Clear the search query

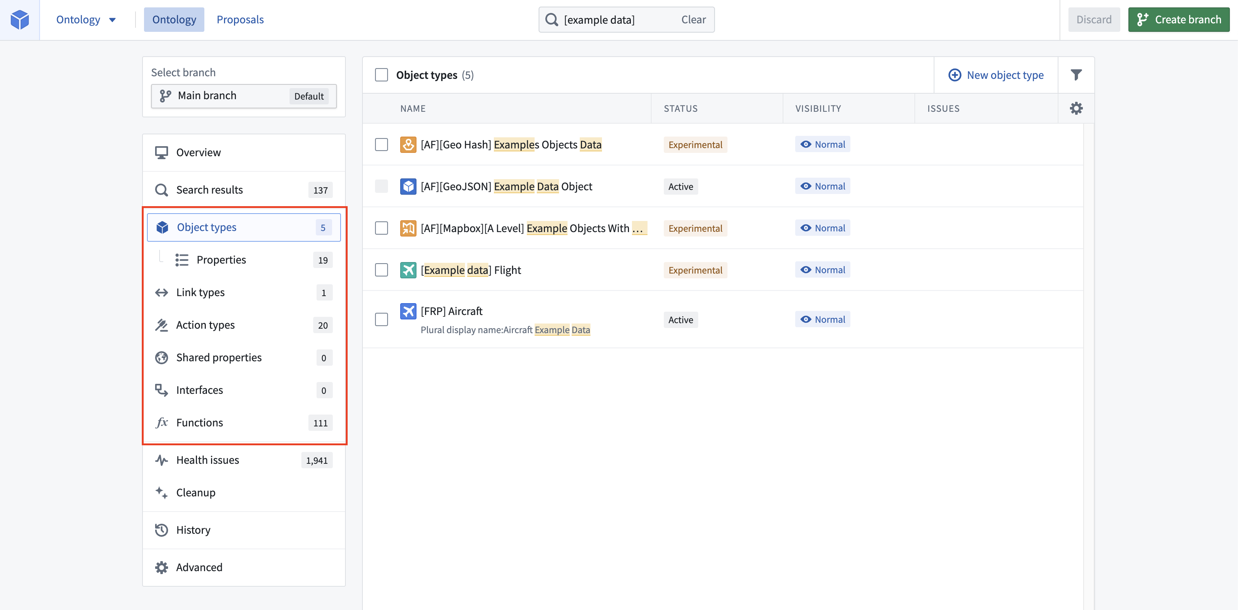(x=693, y=20)
